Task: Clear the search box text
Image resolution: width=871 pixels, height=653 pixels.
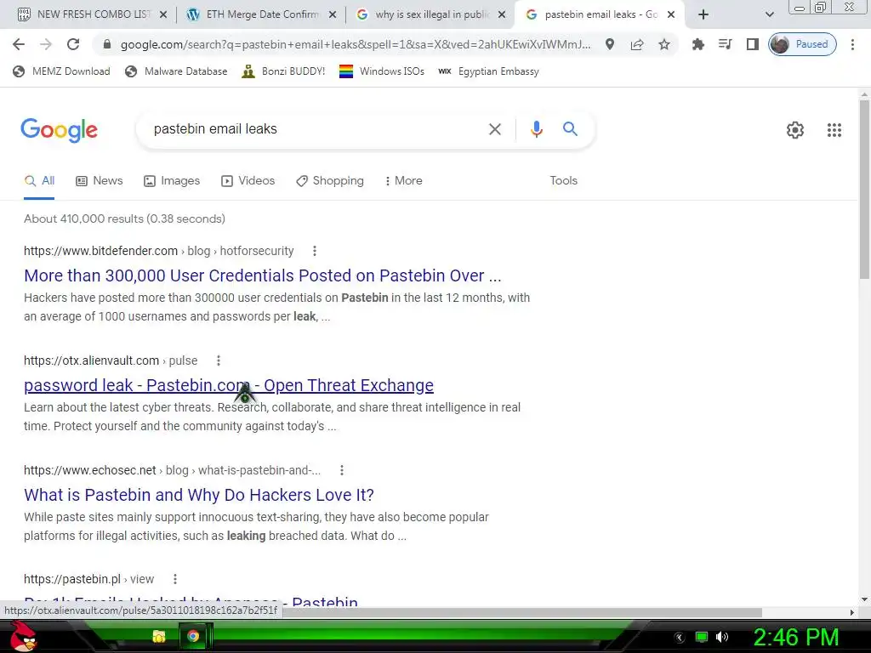Action: (x=494, y=129)
